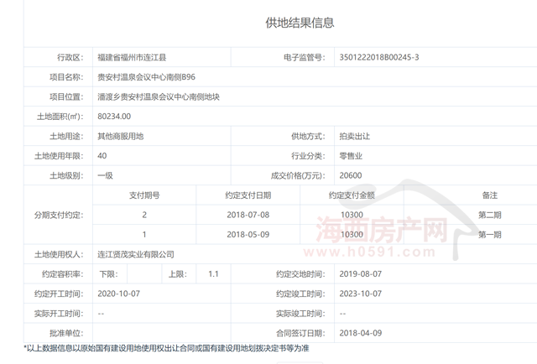Viewport: 537px width, 364px height.
Task: Select the land area value 80234.00
Action: pyautogui.click(x=114, y=117)
